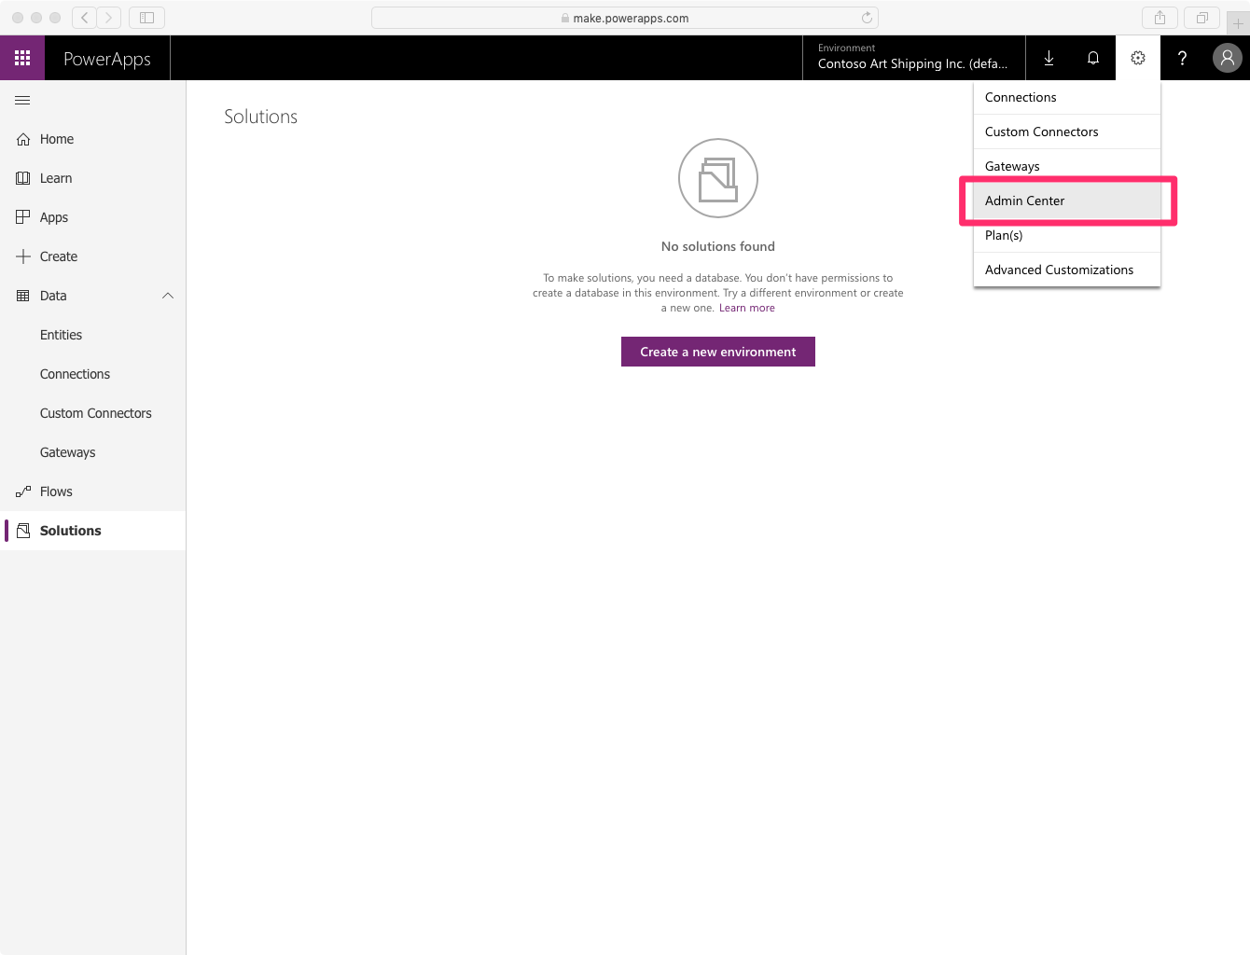Viewport: 1250px width, 955px height.
Task: Open Entities under Data
Action: click(93, 335)
